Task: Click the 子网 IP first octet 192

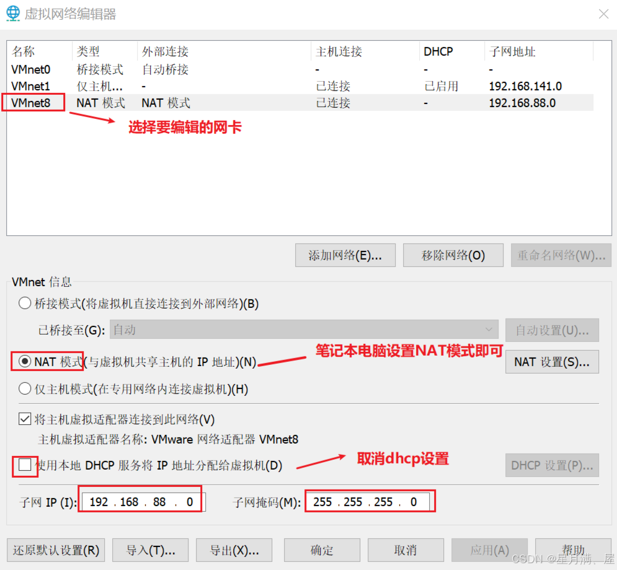Action: point(99,502)
